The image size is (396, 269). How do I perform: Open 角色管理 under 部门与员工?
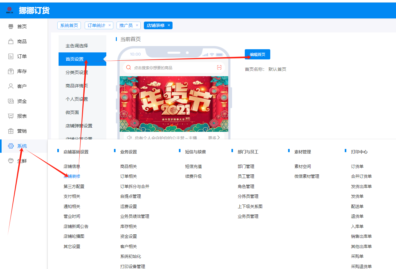(x=246, y=186)
